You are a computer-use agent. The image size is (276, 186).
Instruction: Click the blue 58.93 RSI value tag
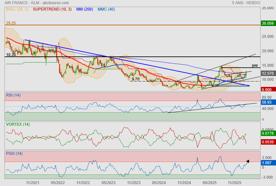268,102
